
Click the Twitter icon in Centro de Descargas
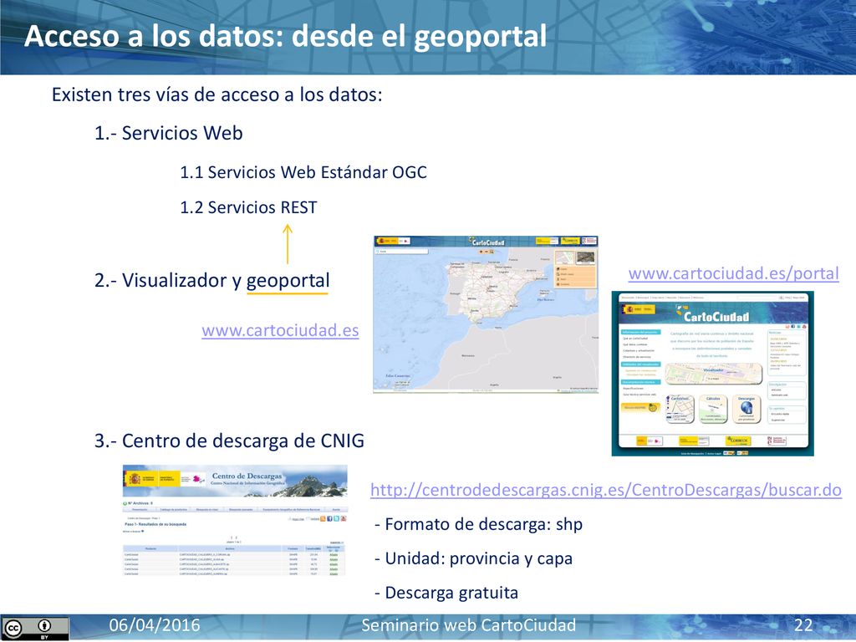click(x=336, y=518)
